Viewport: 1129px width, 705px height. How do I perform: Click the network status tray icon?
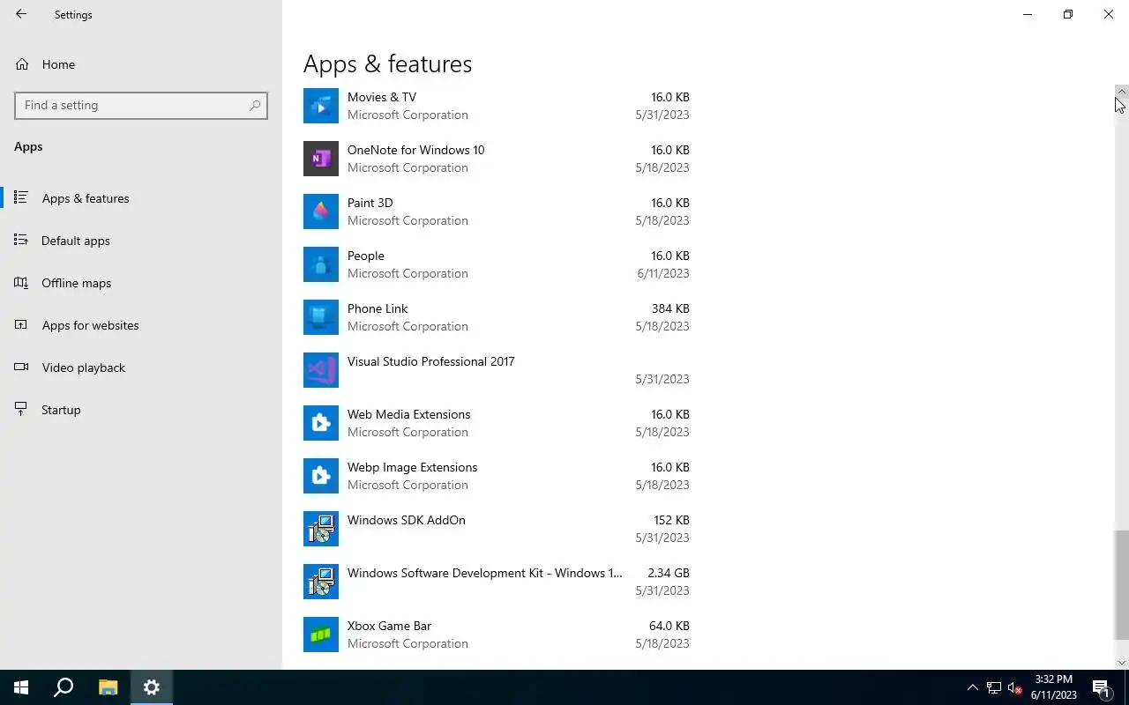tap(994, 687)
